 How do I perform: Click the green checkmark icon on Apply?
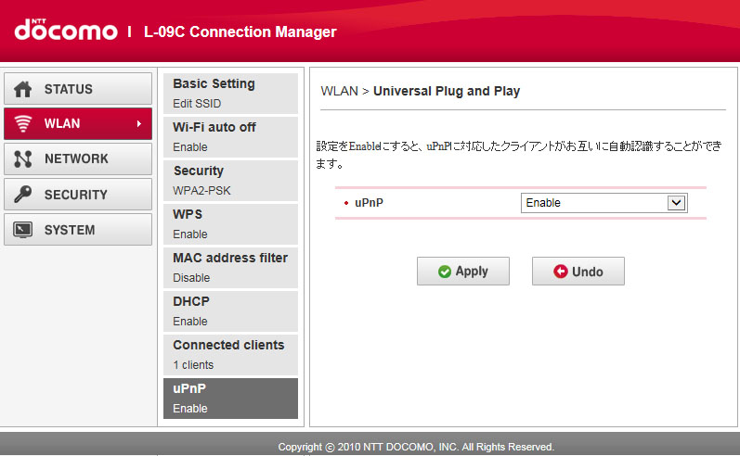tap(445, 272)
